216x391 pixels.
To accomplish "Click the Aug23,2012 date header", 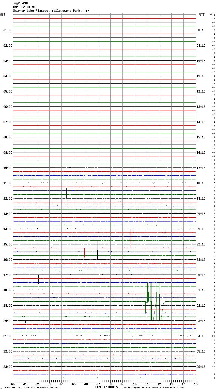I will point(21,3).
